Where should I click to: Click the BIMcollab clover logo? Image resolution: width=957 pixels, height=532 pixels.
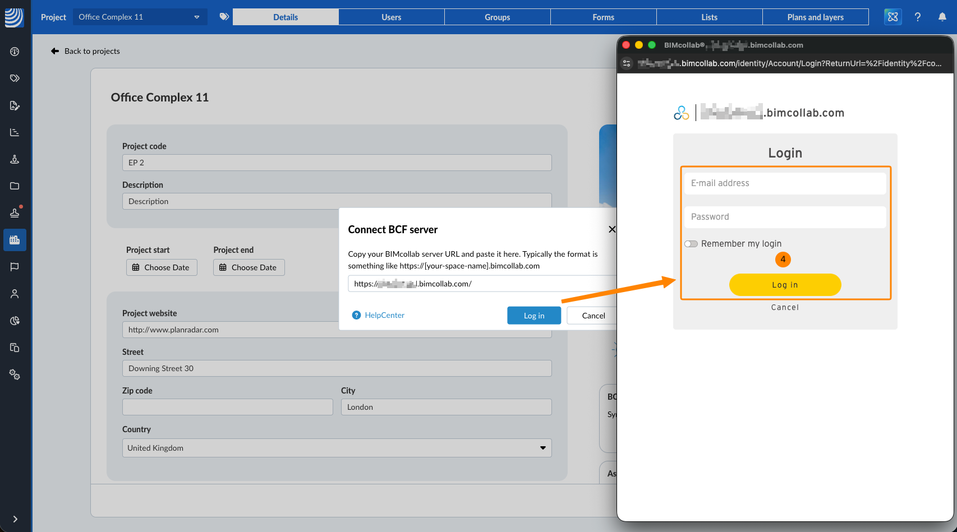682,113
